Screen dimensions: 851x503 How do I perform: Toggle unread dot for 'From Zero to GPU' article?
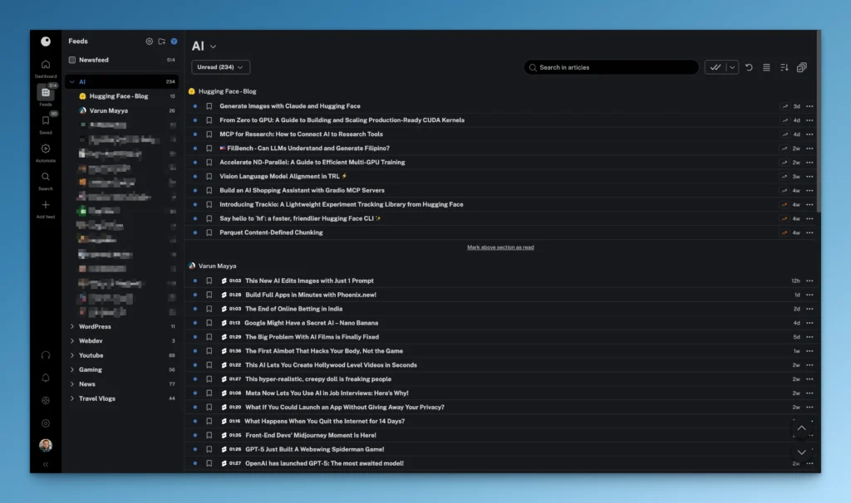coord(194,120)
